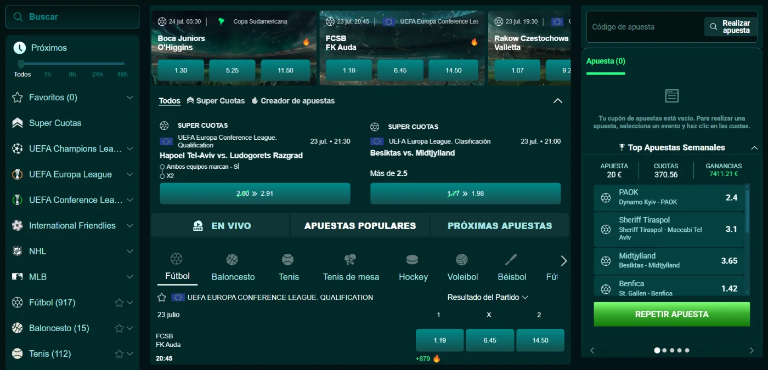This screenshot has height=370, width=768.
Task: Expand the Favoritos (0) section
Action: coord(130,98)
